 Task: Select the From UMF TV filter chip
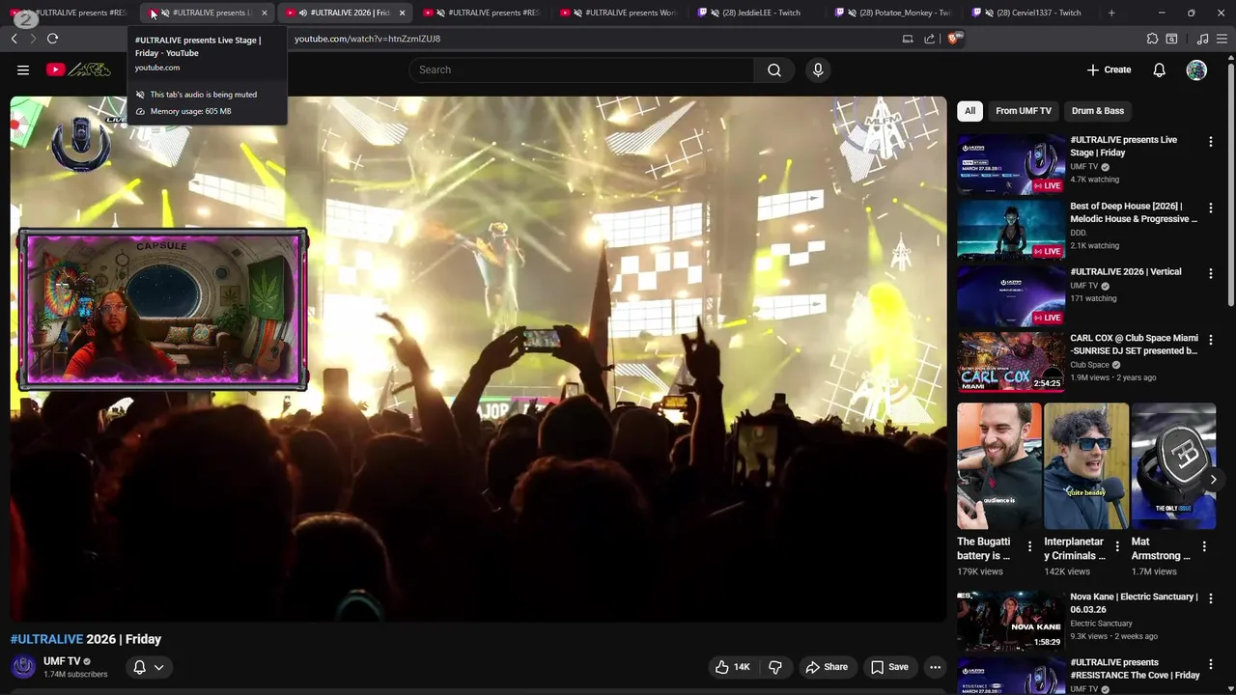(x=1024, y=111)
